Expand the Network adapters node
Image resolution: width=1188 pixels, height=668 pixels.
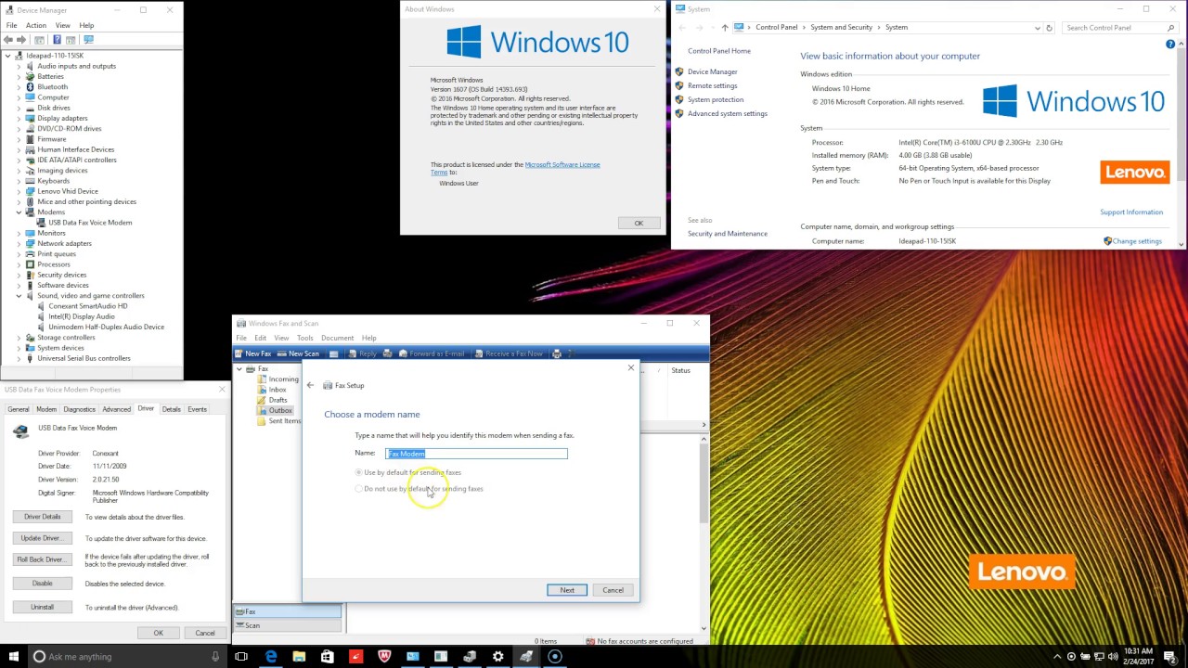point(19,243)
